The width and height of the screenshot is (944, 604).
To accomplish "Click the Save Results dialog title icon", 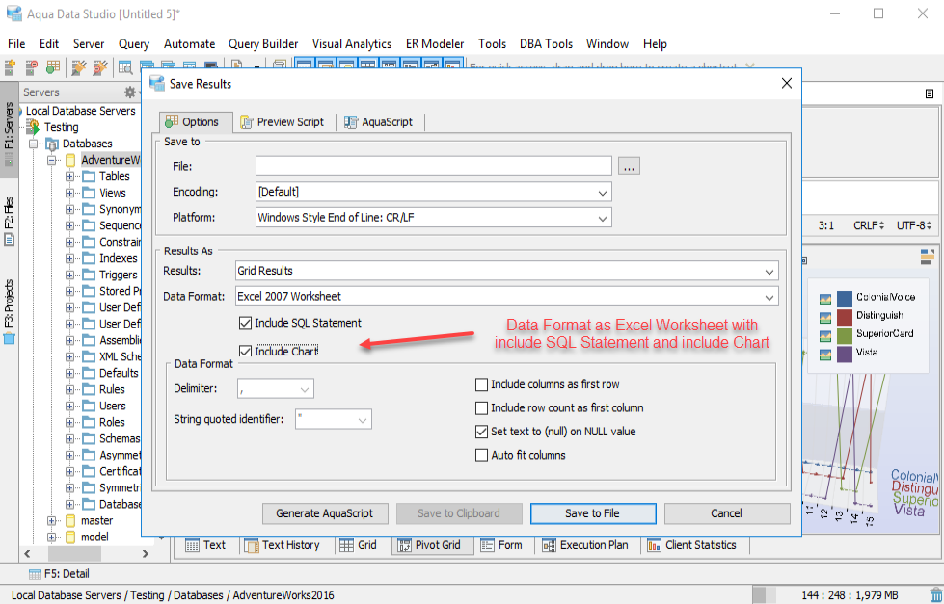I will tap(157, 84).
